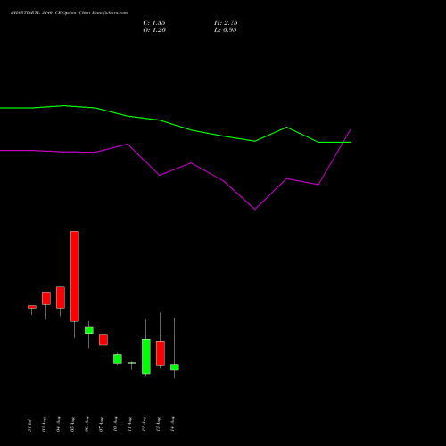446x446 pixels.
Task: Click the red candle for 07 Aug
Action: [x=103, y=340]
